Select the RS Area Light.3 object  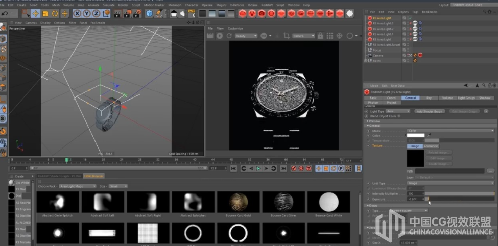click(x=383, y=23)
